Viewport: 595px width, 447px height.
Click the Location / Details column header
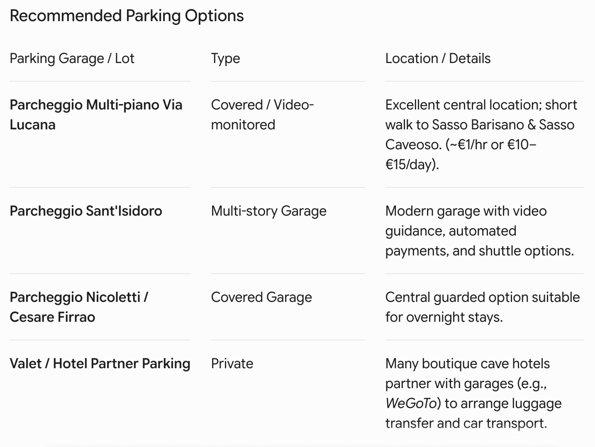tap(438, 58)
